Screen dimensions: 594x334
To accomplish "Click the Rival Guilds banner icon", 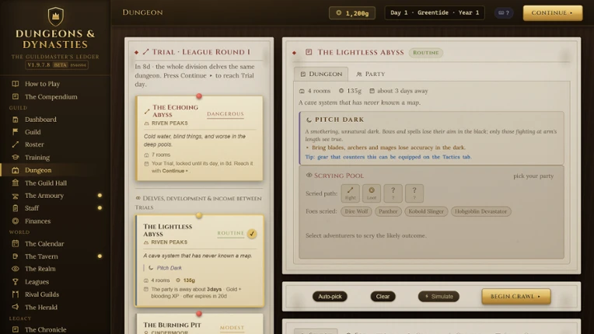I will point(15,294).
